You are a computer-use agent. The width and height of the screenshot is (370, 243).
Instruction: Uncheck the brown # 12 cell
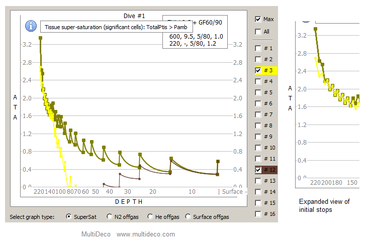coord(258,170)
